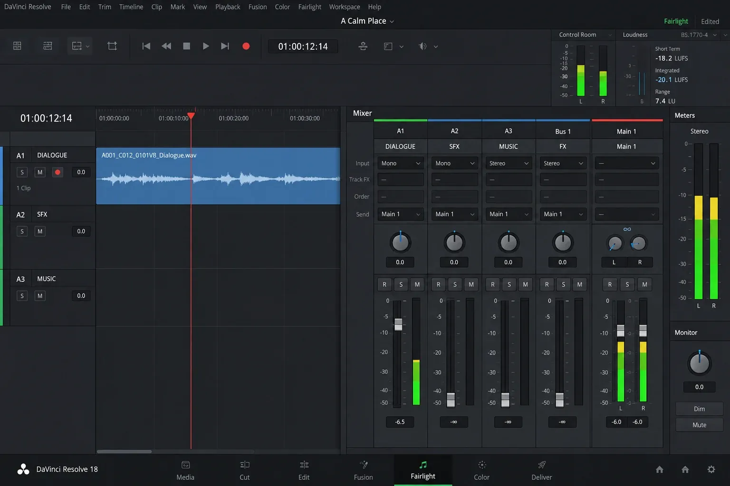The image size is (730, 486).
Task: Click the index list icon in toolbar
Action: click(x=48, y=46)
